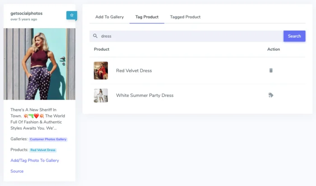
Task: Switch to the Tagged Product tab
Action: tap(185, 17)
